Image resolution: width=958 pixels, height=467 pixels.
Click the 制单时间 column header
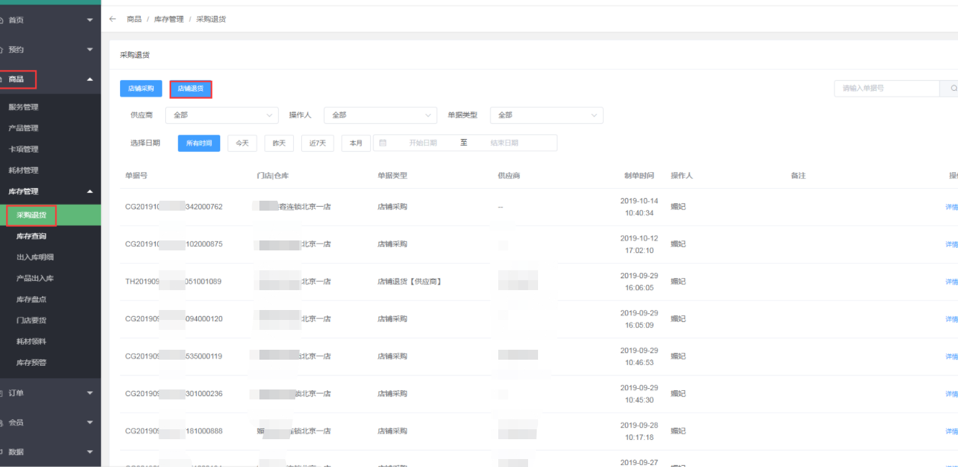639,176
